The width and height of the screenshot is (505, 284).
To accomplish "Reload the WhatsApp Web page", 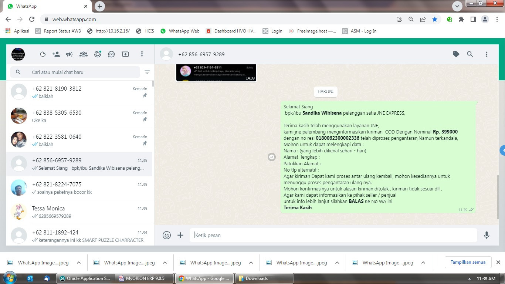I will [x=32, y=19].
